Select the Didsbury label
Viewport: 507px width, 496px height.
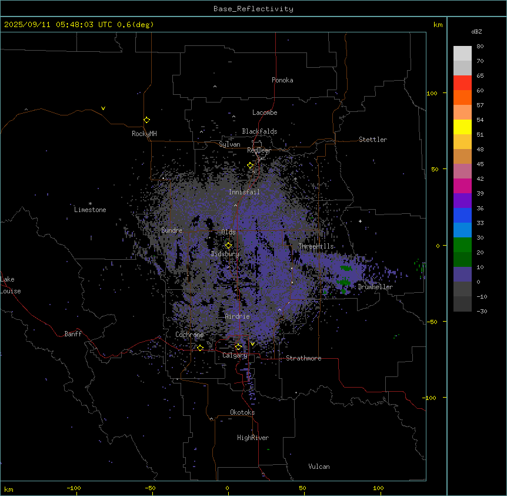pyautogui.click(x=225, y=254)
